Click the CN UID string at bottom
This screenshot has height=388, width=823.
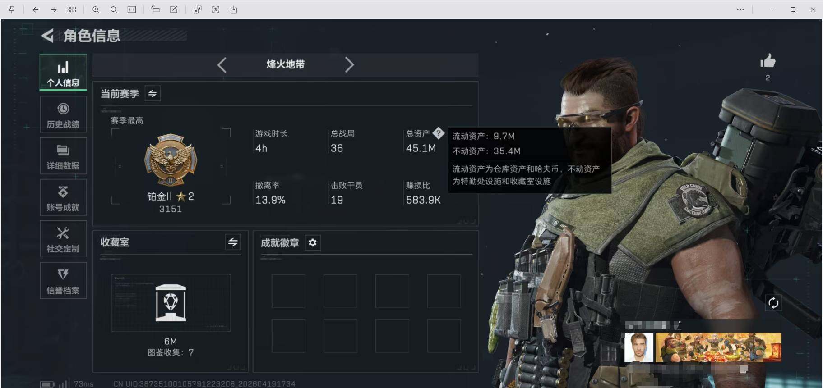click(204, 384)
